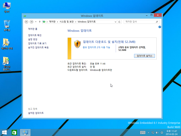Image resolution: width=181 pixels, height=136 pixels.
Task: Select 제어판 breadcrumb in address bar
Action: 52,22
